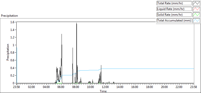The image size is (201, 93).
Task: Click the 10:00 time tick label
Action: [91, 87]
